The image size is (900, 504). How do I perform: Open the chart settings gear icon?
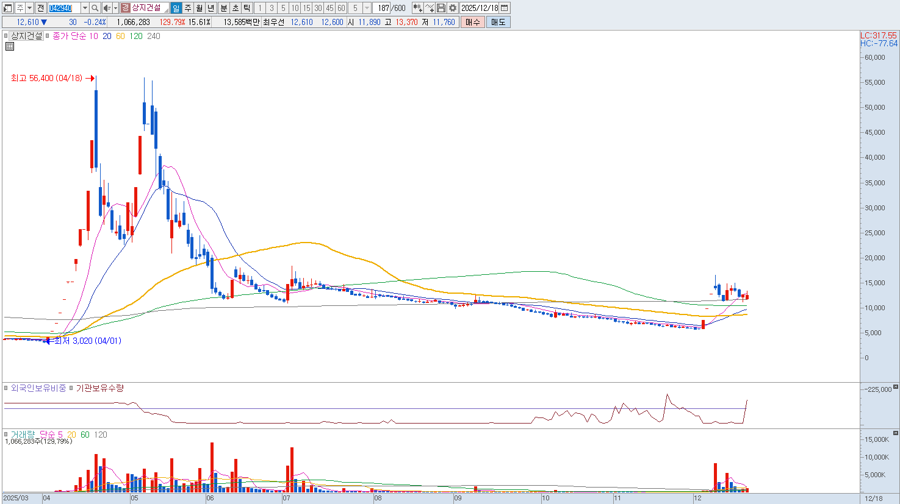coord(453,8)
